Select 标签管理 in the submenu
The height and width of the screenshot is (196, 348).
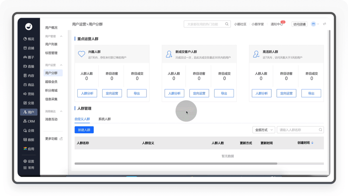click(51, 53)
